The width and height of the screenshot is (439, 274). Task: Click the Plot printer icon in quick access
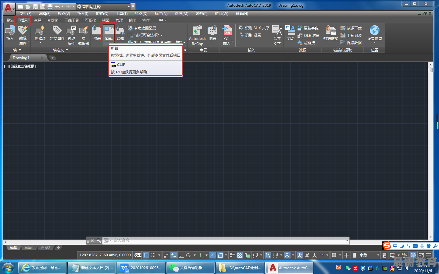50,6
